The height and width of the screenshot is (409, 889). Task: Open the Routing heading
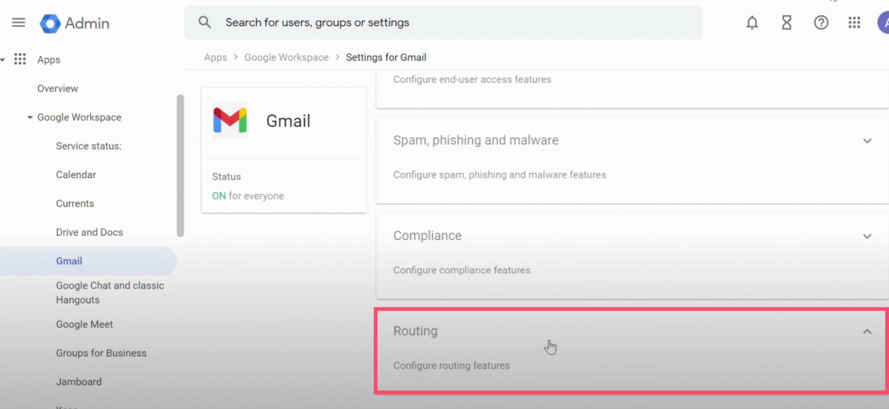click(x=415, y=331)
